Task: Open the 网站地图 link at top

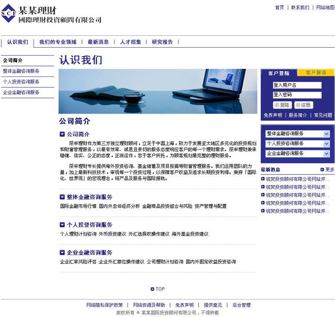Action: tap(325, 8)
